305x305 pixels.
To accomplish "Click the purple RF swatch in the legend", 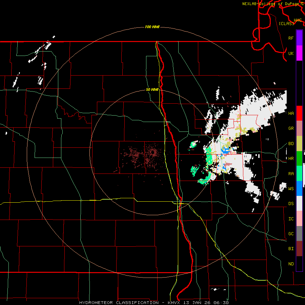I will 299,38.
